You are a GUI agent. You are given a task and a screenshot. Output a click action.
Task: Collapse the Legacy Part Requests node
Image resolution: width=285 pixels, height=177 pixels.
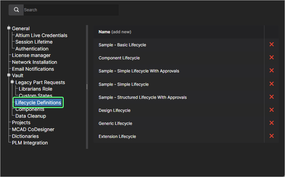pyautogui.click(x=12, y=82)
